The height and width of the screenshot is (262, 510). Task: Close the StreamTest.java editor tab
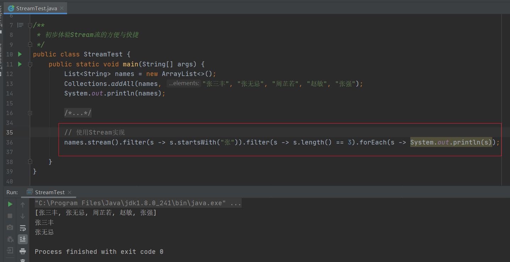[62, 8]
